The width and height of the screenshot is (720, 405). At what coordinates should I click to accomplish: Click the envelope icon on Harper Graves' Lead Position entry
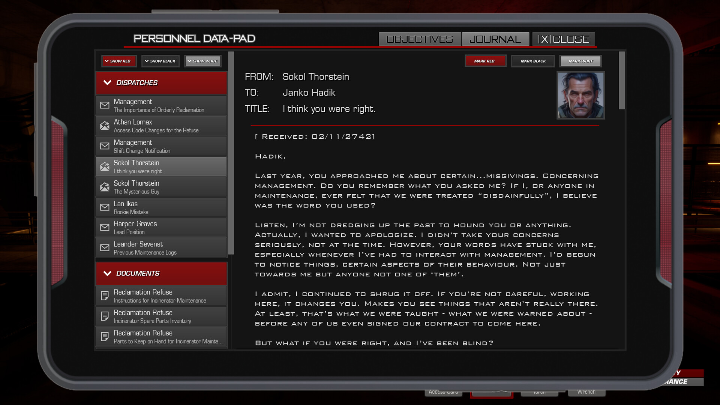(105, 227)
